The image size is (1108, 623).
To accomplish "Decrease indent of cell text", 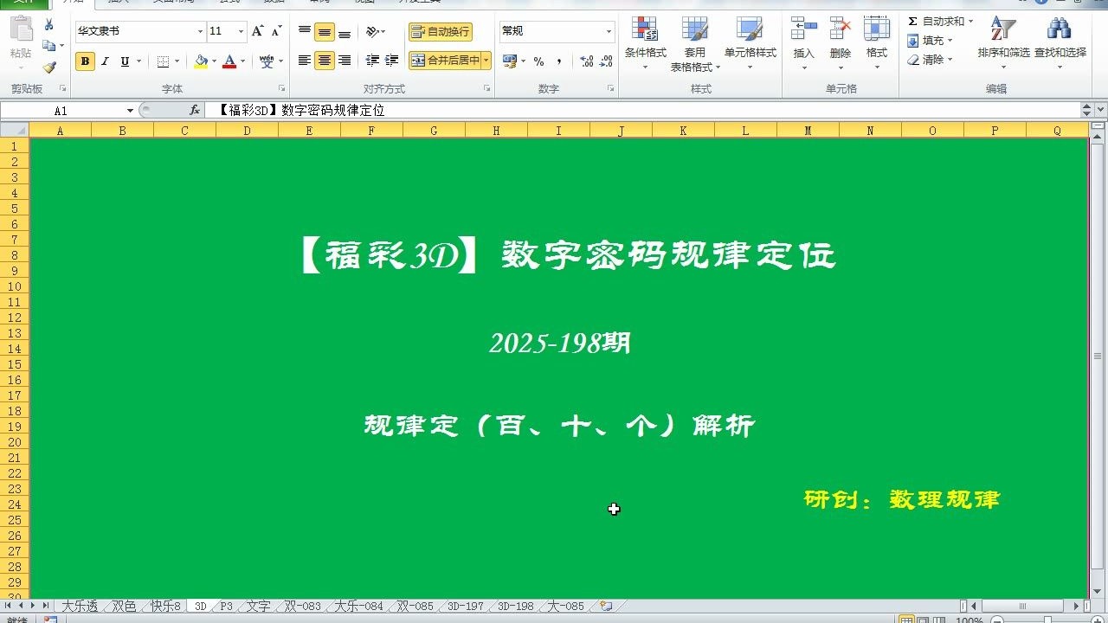I will 372,61.
